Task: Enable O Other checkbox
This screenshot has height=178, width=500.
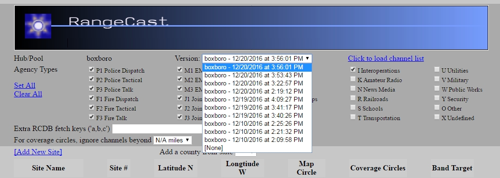Action: [x=437, y=107]
